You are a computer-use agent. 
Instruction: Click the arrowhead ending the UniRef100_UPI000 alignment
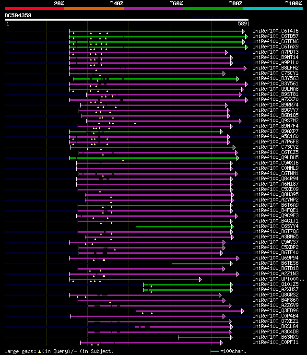click(201, 279)
